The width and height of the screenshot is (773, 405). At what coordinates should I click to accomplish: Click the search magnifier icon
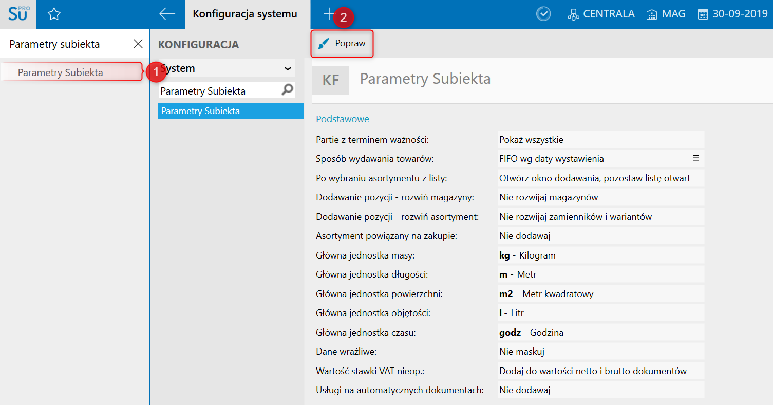tap(288, 90)
